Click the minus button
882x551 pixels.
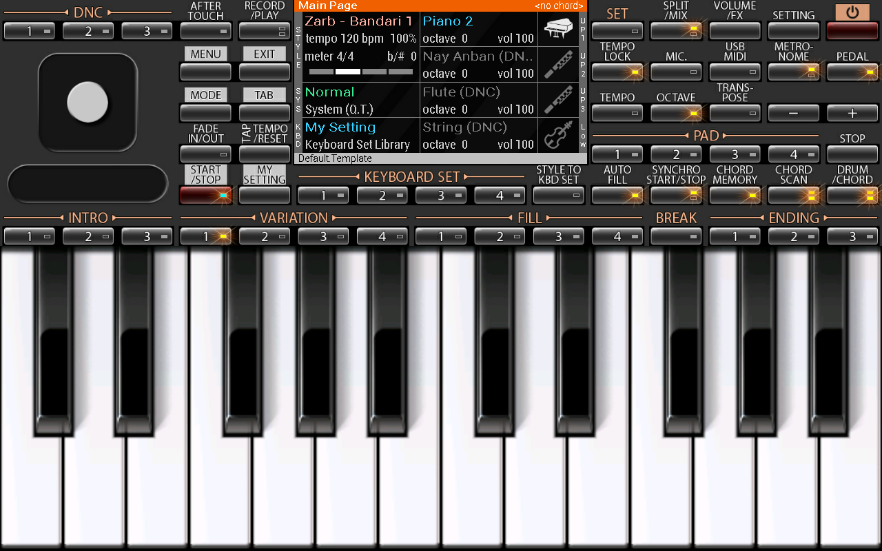click(794, 113)
